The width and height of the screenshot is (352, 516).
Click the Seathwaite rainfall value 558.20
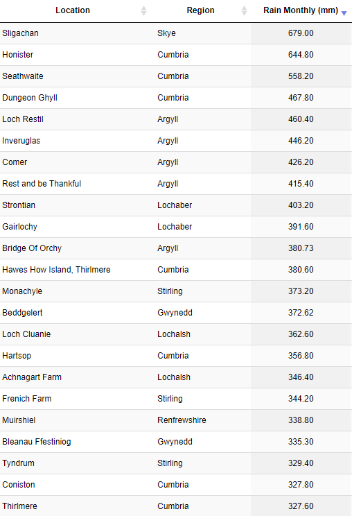pos(301,76)
